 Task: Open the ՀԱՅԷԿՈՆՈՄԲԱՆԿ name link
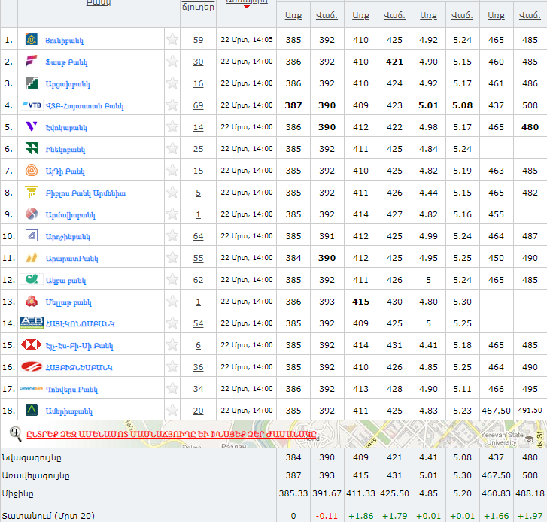click(x=81, y=324)
